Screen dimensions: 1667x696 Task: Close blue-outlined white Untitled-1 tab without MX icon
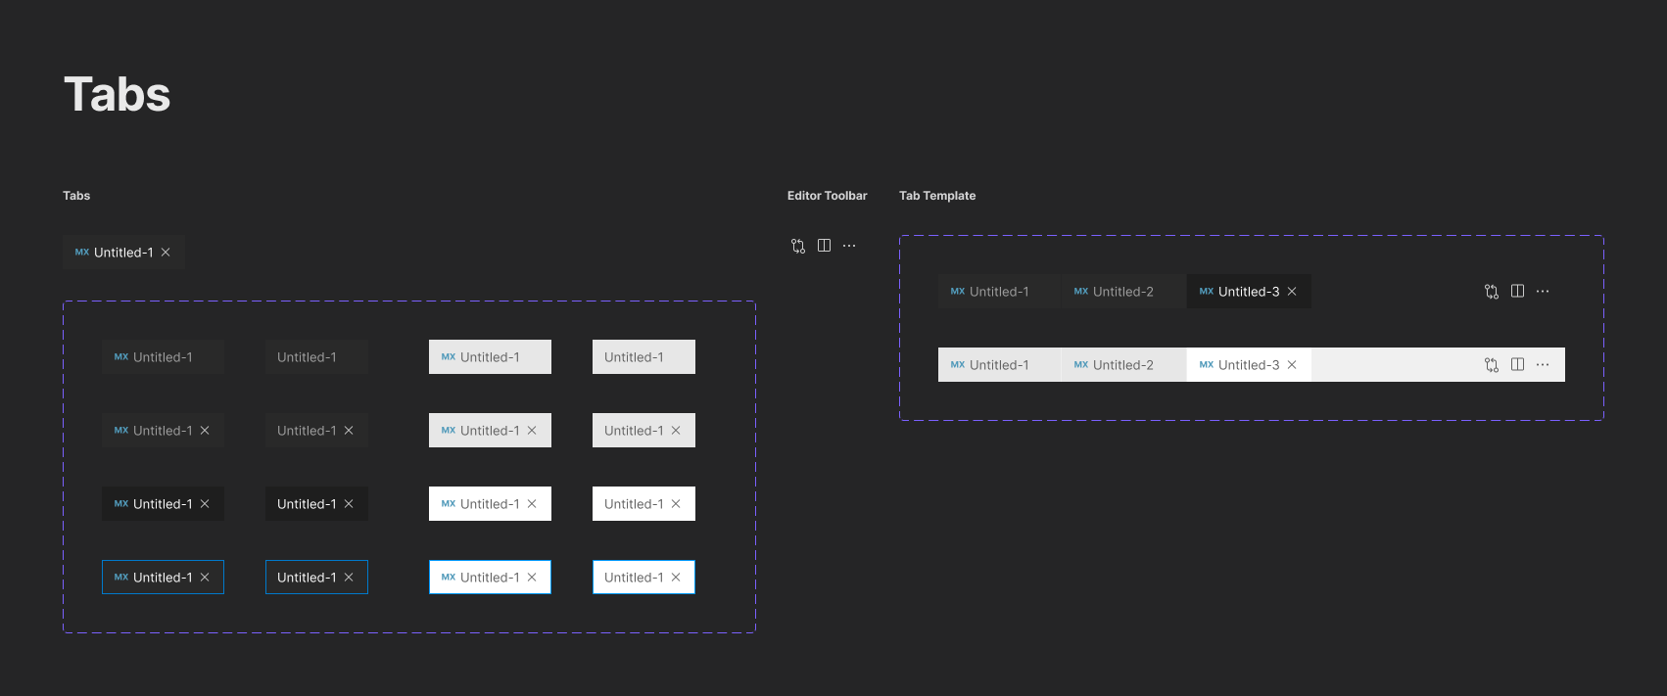[676, 578]
